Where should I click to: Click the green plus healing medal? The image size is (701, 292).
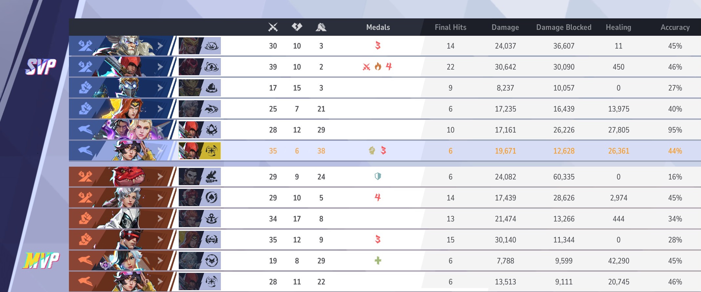378,261
